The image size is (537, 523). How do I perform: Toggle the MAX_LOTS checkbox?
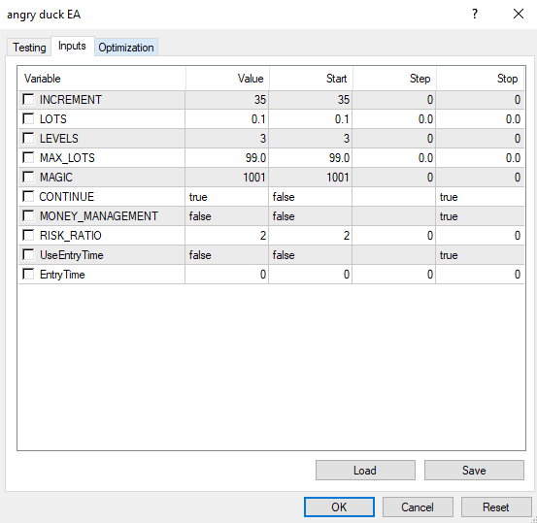(28, 158)
